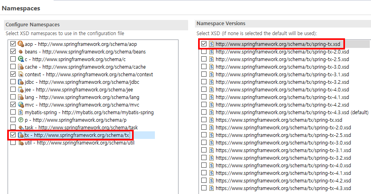Uncheck the context namespace checkbox

click(13, 74)
